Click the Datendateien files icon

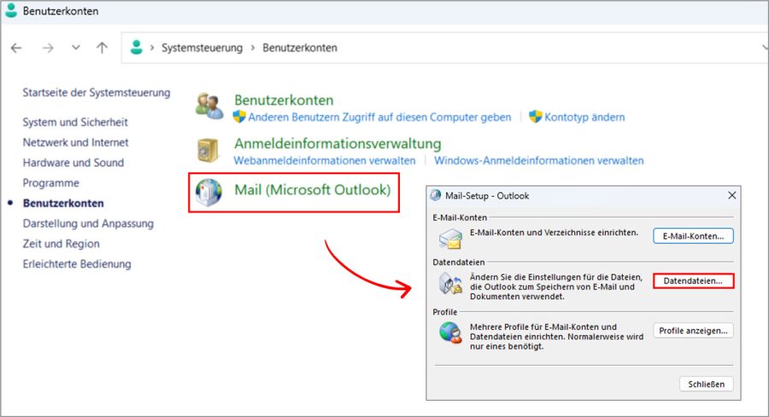(450, 284)
